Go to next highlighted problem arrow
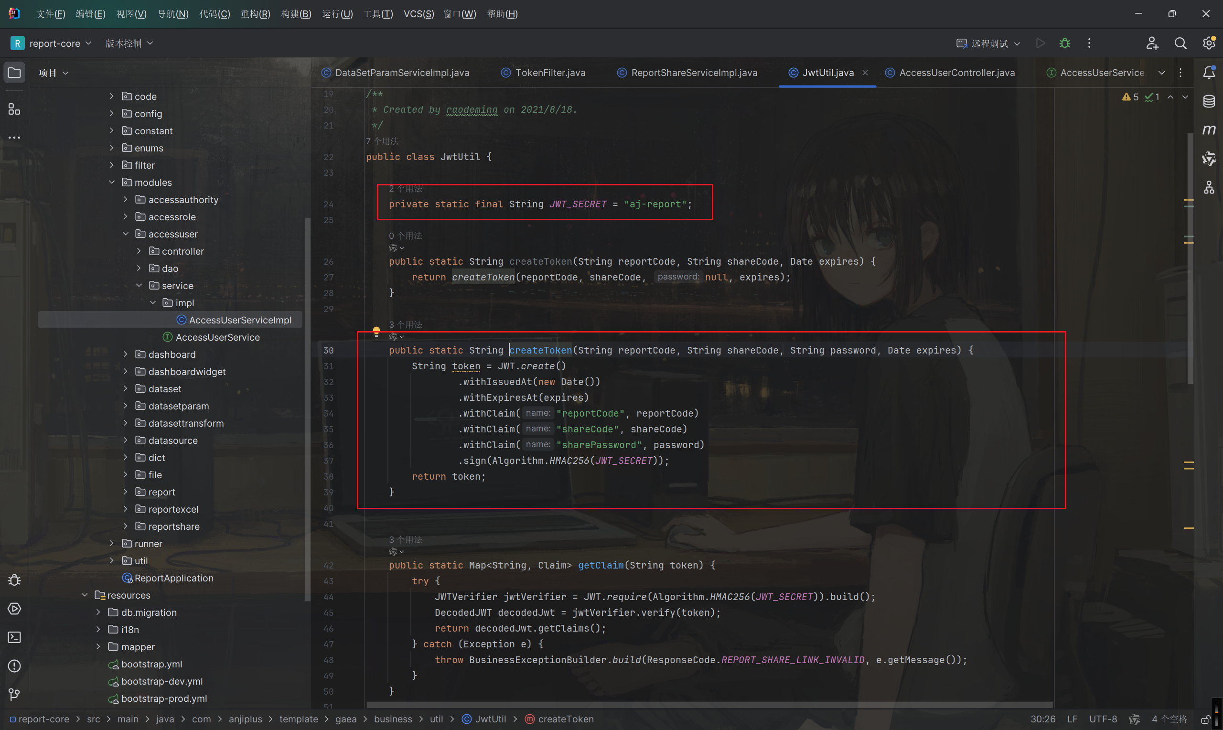Image resolution: width=1223 pixels, height=730 pixels. pos(1185,97)
